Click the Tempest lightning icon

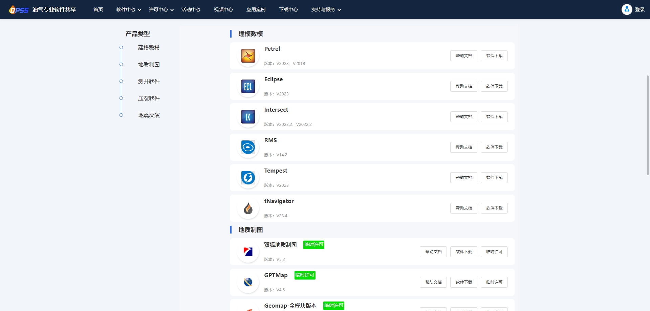[x=248, y=178]
